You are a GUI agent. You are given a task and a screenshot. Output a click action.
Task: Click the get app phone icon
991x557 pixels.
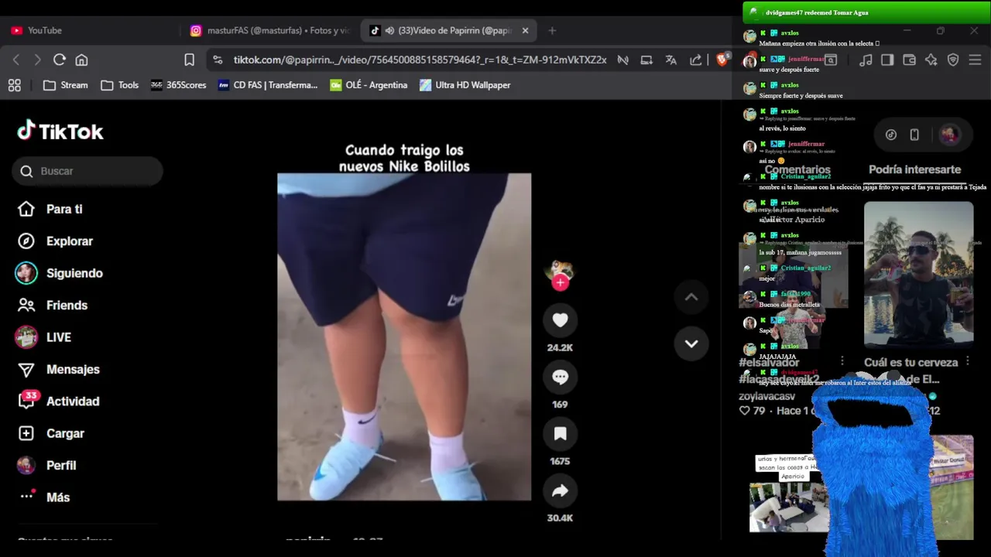click(914, 135)
